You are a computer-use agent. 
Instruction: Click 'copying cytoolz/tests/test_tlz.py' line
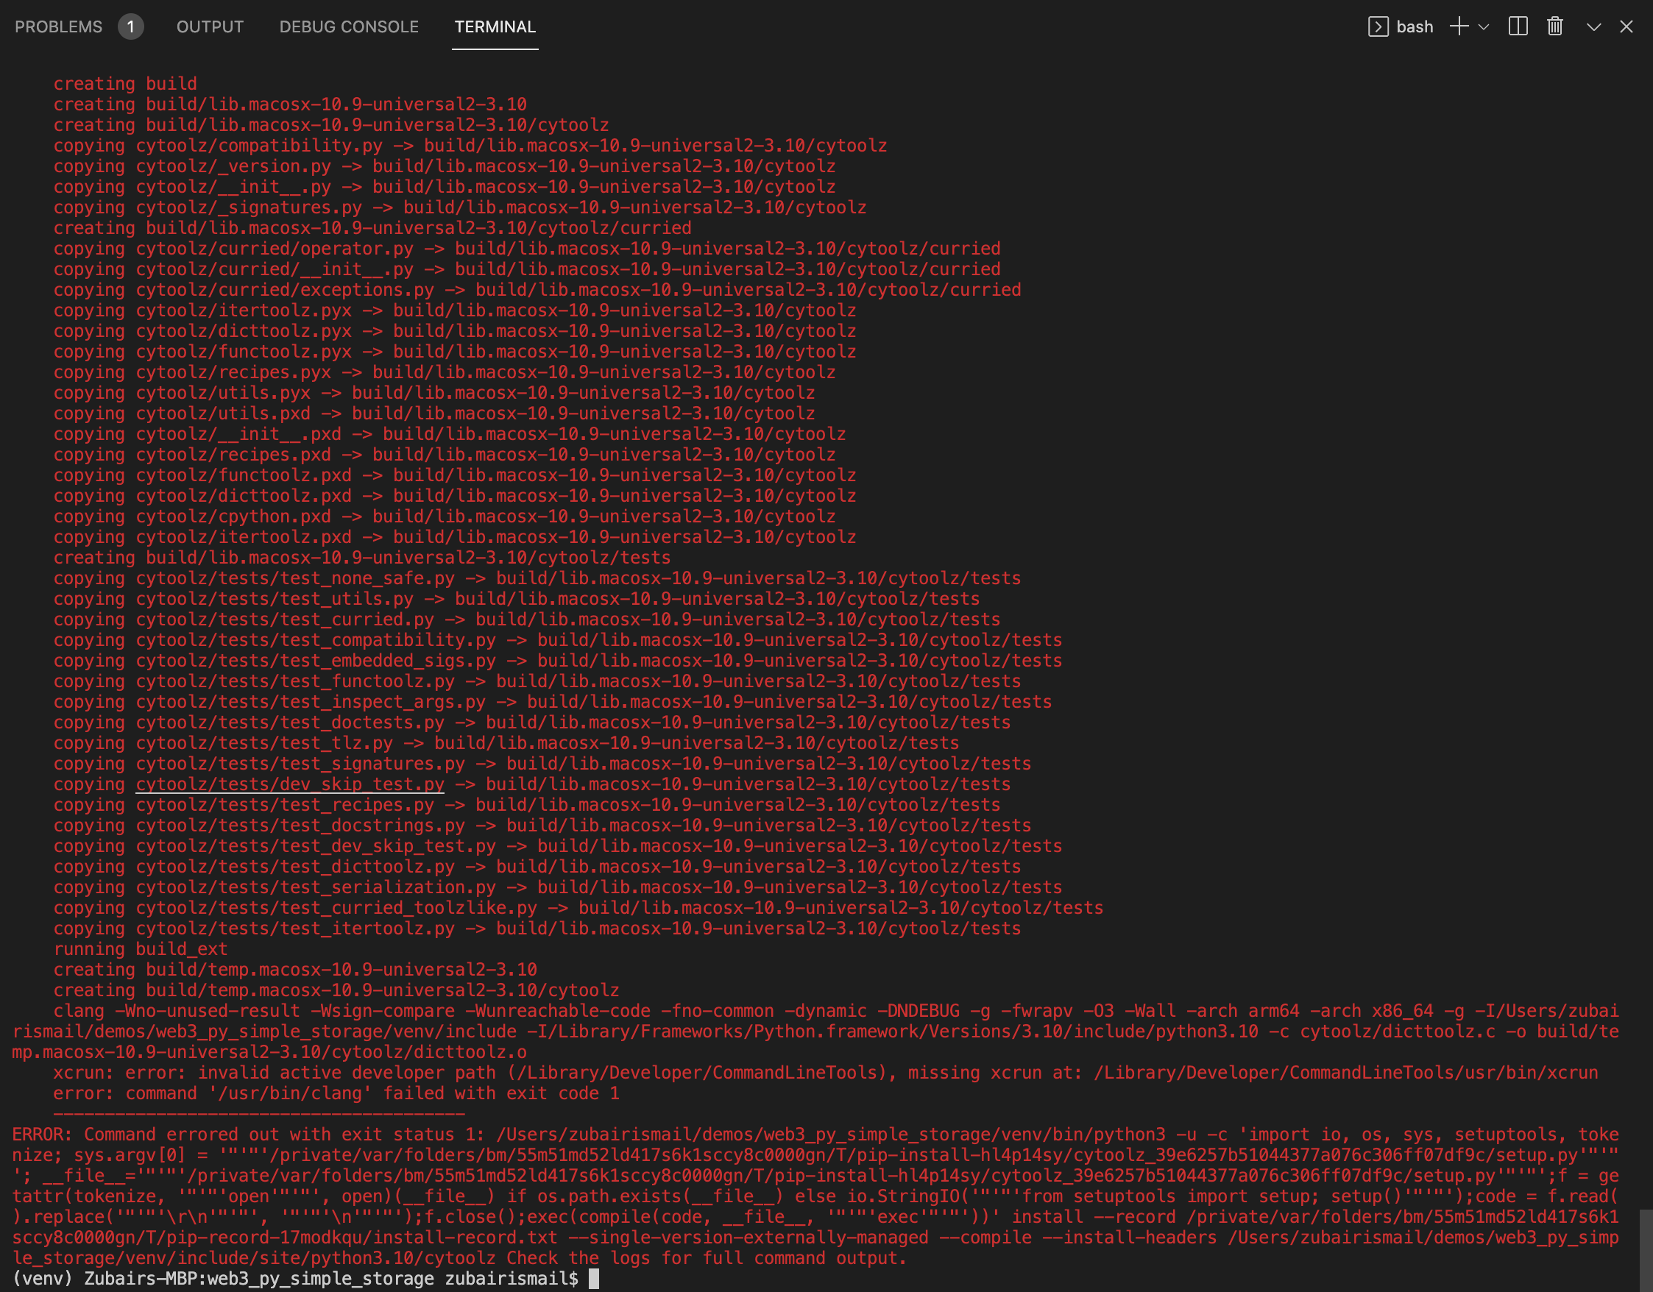click(x=506, y=743)
